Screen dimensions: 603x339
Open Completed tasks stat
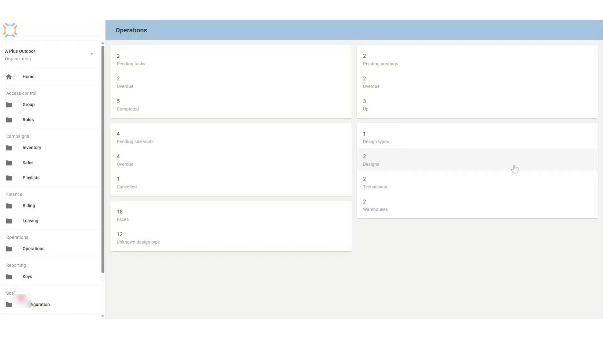pyautogui.click(x=231, y=105)
